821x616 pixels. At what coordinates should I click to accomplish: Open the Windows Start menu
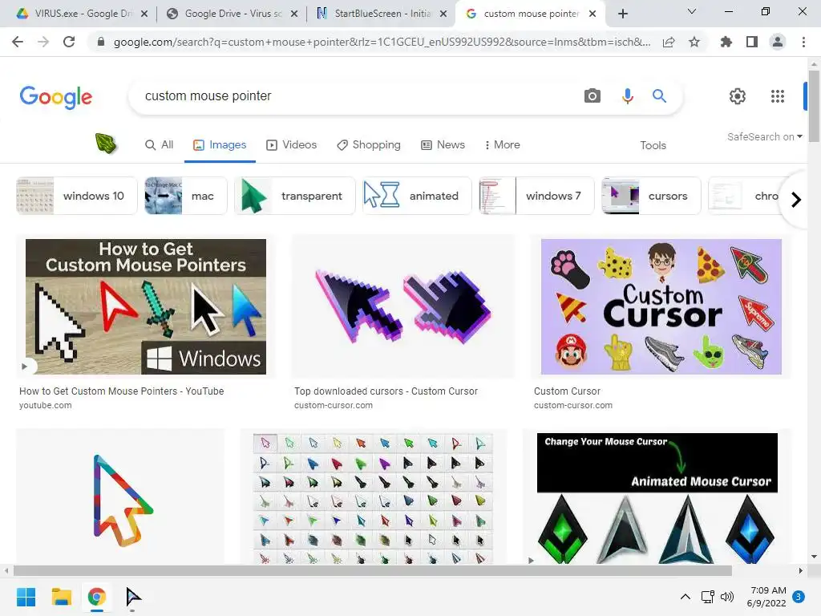coord(26,597)
